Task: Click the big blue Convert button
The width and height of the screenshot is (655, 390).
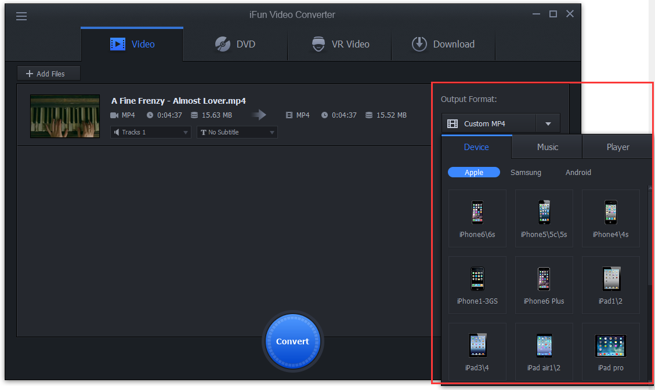Action: 292,341
